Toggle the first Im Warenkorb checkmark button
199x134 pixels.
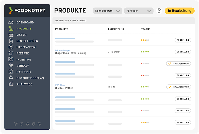tap(178, 64)
